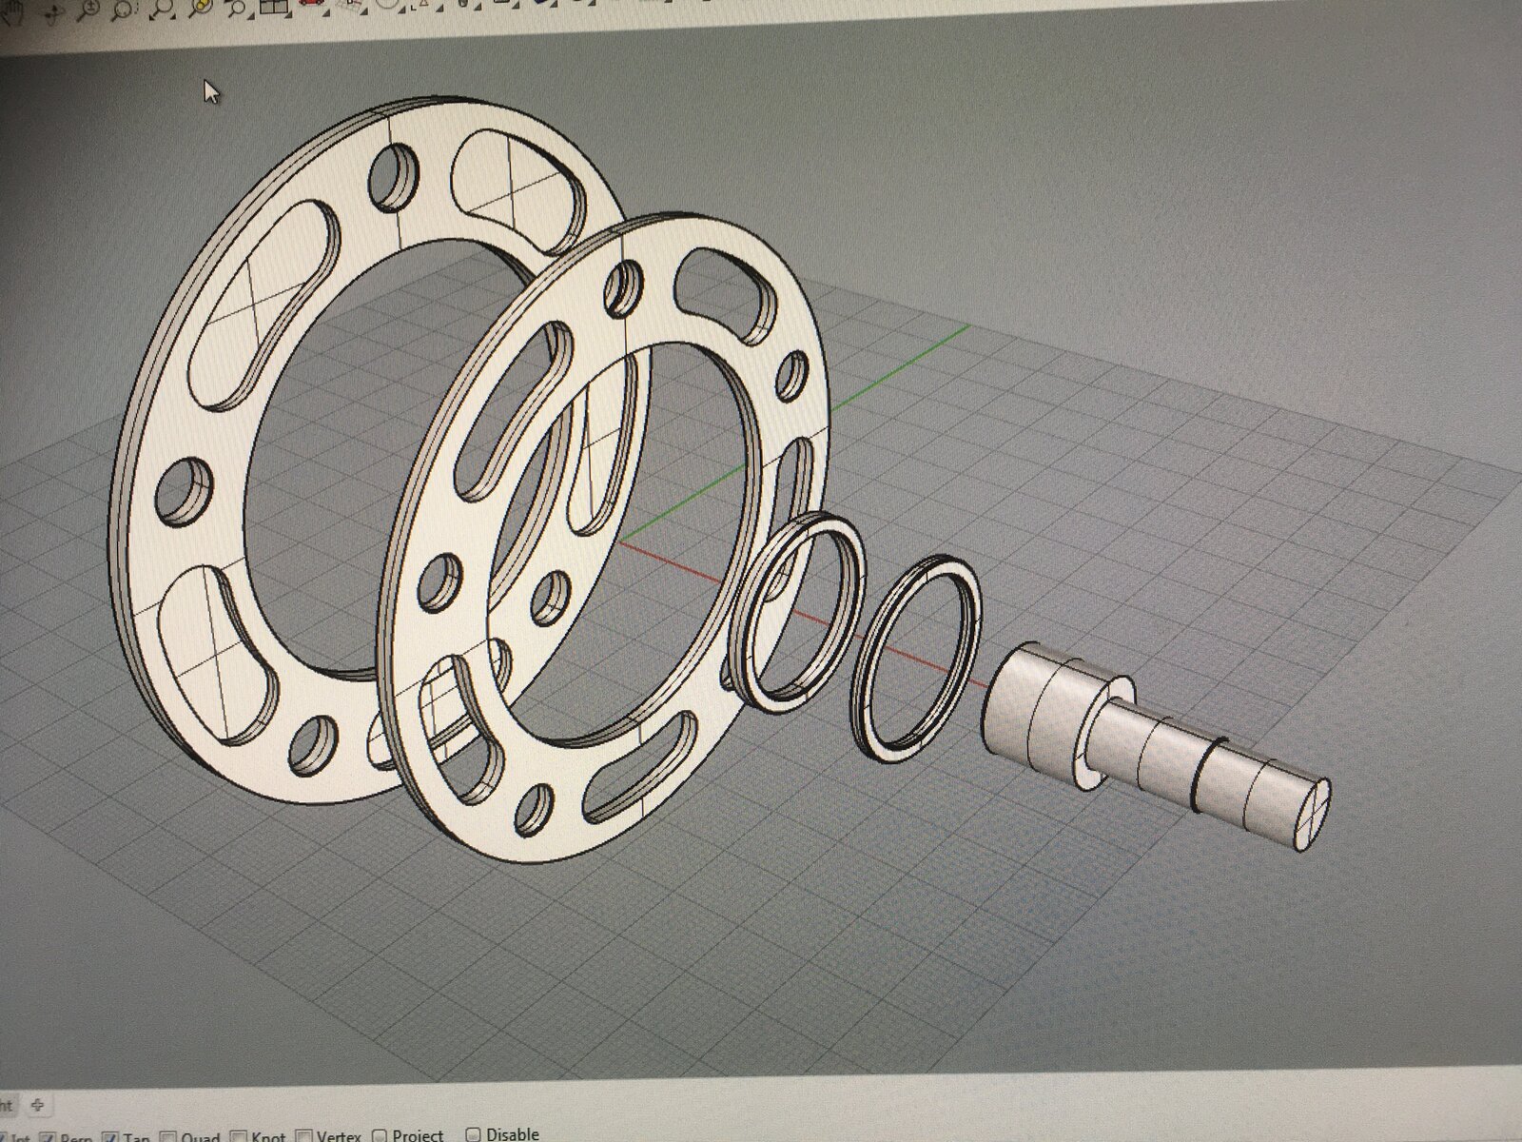Click the Zoom selected icon
1522x1142 pixels.
(201, 9)
